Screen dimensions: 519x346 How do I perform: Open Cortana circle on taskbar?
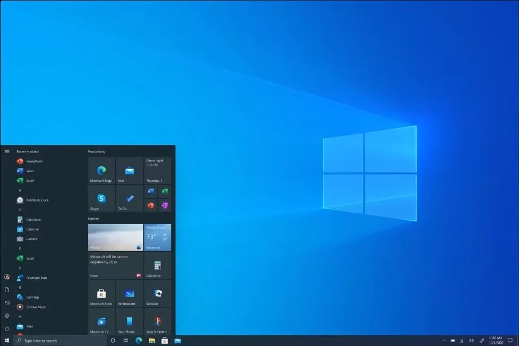tap(113, 341)
